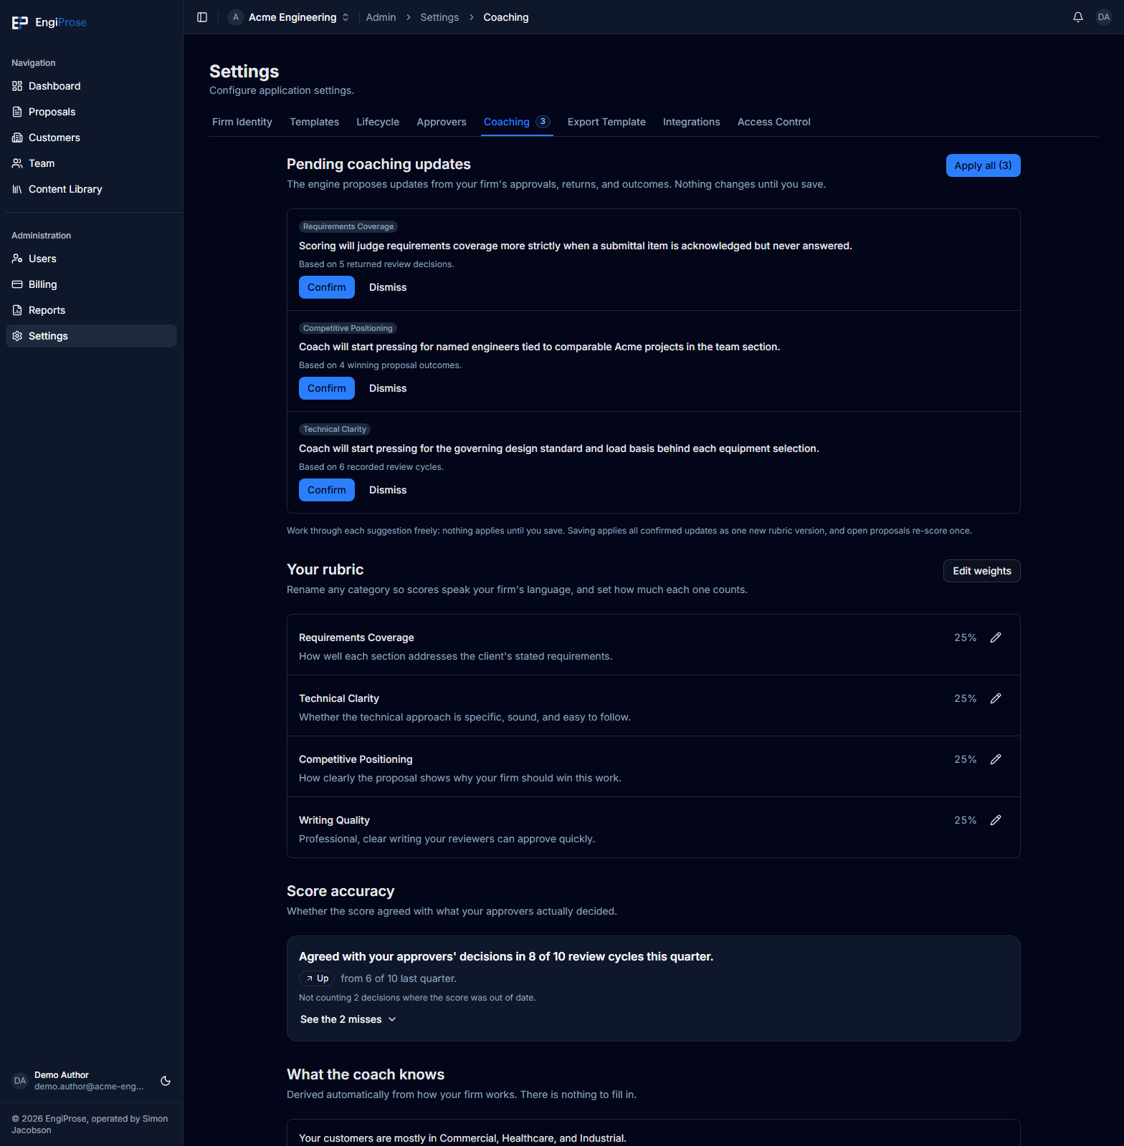Open Team in the sidebar
The image size is (1124, 1146).
[91, 163]
